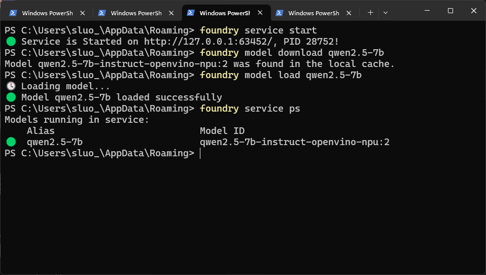Screen dimensions: 486x275
Task: Click 'Model qwen2.5-7b loaded successfully' message
Action: pyautogui.click(x=122, y=97)
